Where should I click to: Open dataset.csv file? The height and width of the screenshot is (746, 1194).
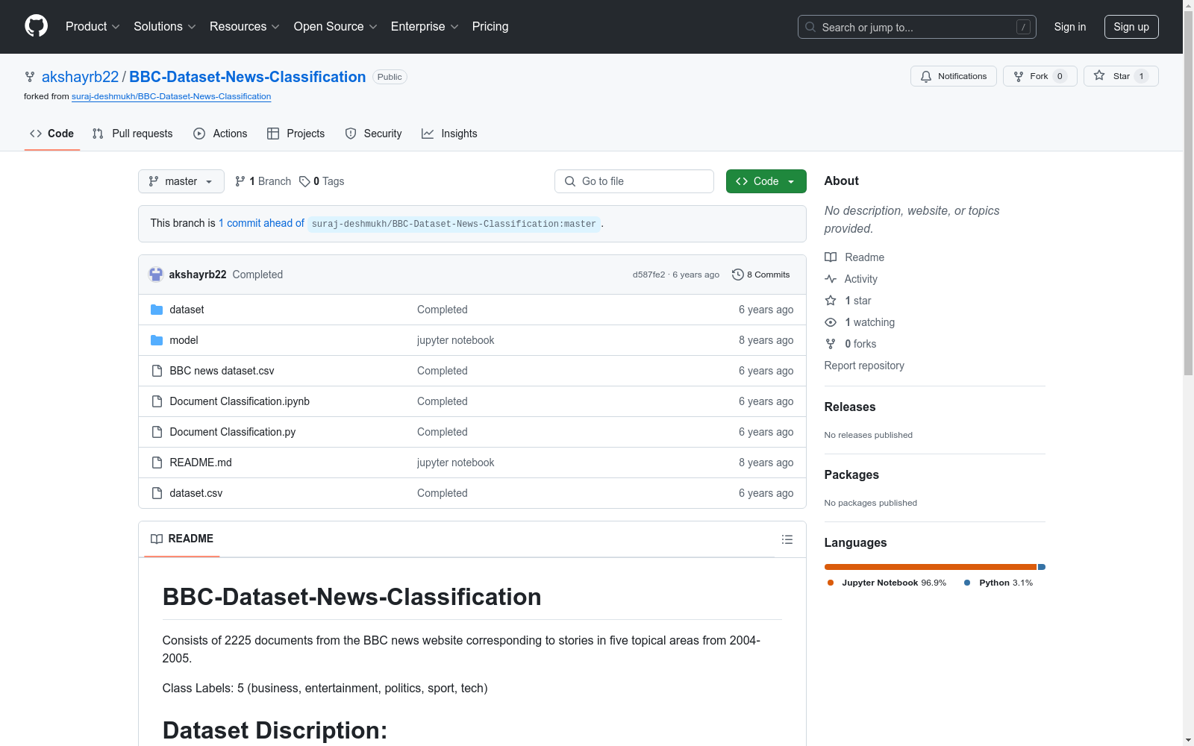click(x=196, y=493)
